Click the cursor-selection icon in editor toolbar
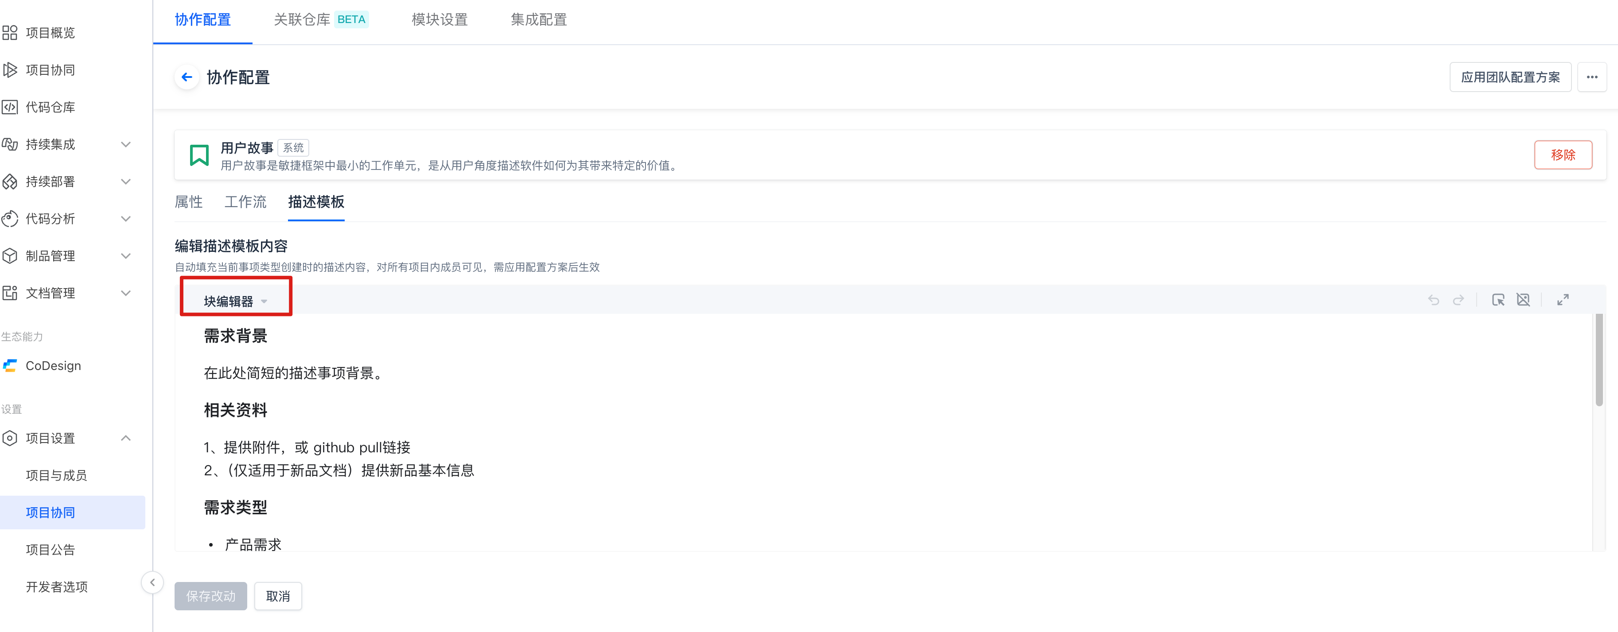Screen dimensions: 1618x632 coord(1498,300)
